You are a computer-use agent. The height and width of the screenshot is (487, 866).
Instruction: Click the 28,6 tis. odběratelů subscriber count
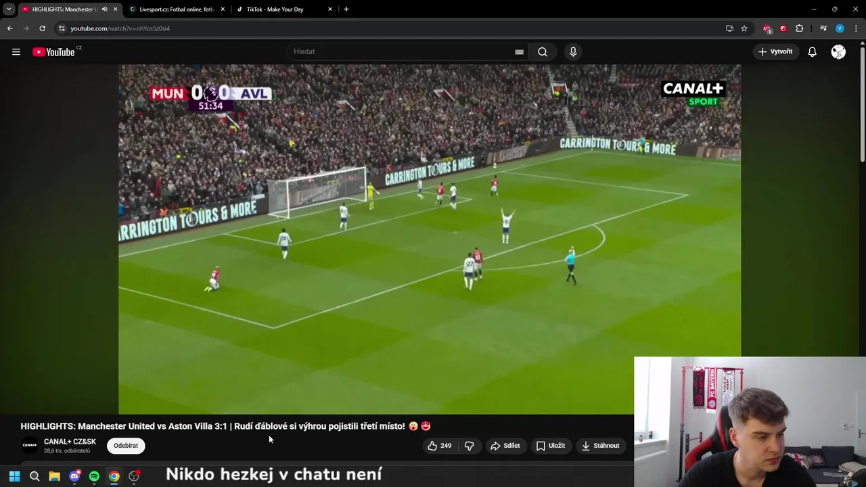67,451
